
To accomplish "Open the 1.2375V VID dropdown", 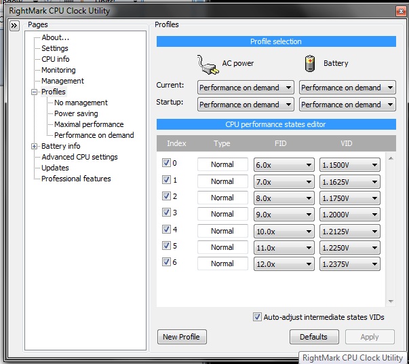I will point(349,264).
